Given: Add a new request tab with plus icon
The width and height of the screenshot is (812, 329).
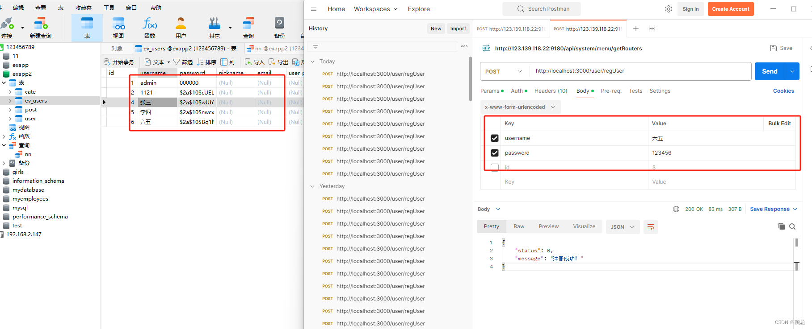Looking at the screenshot, I should coord(636,29).
